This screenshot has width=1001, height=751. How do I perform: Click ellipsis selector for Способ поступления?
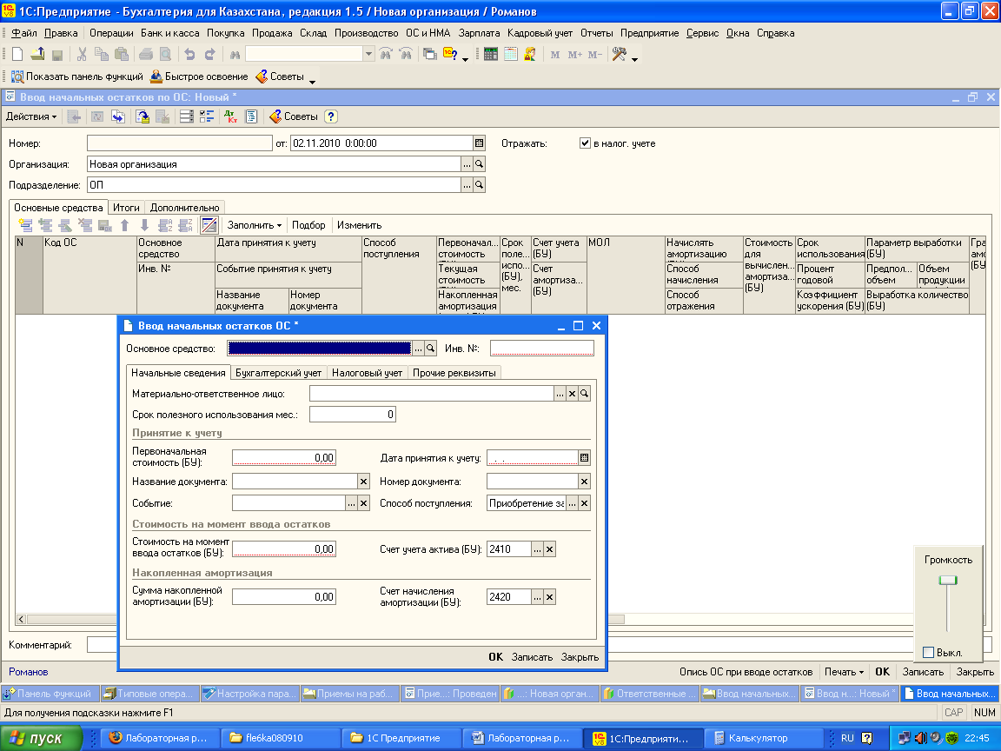572,503
